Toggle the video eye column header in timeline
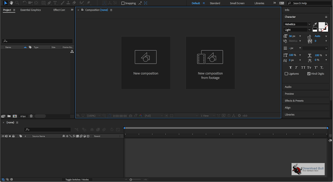333x182 pixels. (3, 136)
